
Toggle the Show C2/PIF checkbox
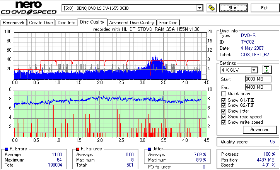coord(224,105)
